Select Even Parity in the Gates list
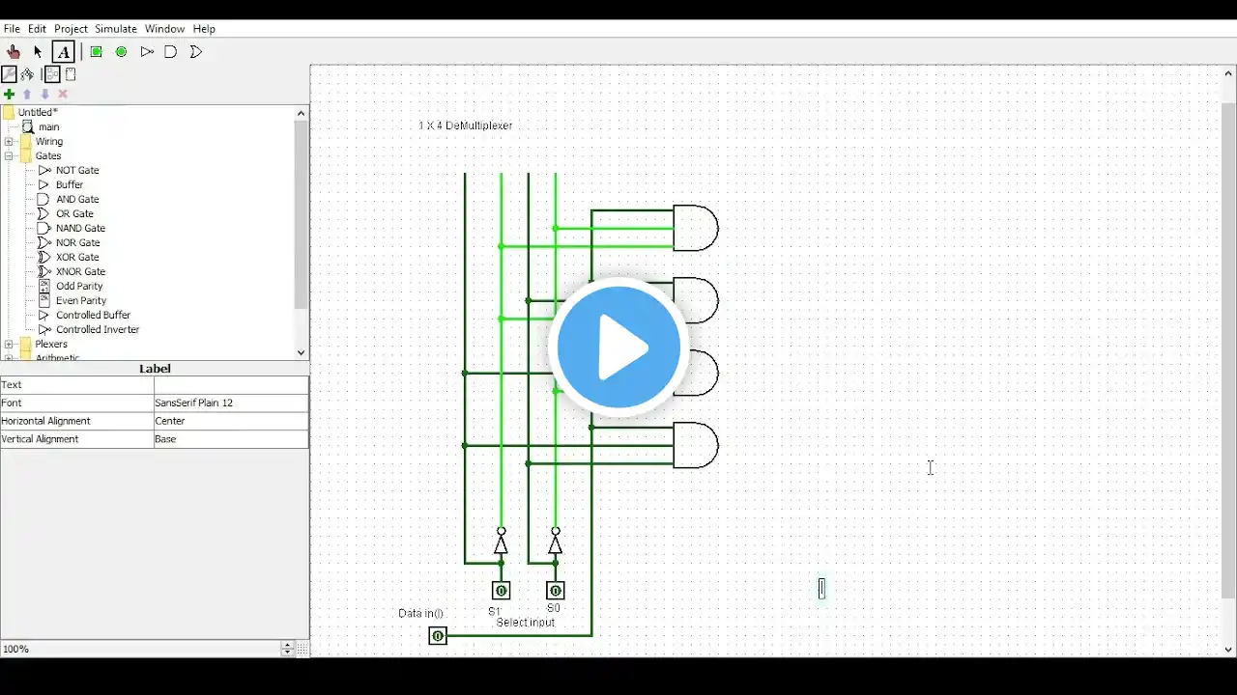Screen dimensions: 1237x695 tap(81, 300)
